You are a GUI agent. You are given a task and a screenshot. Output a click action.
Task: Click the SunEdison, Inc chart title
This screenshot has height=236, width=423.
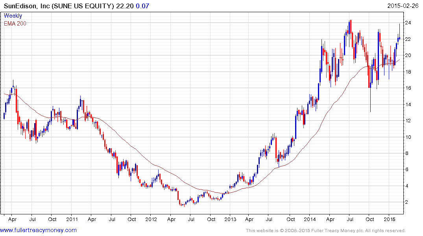(x=59, y=6)
